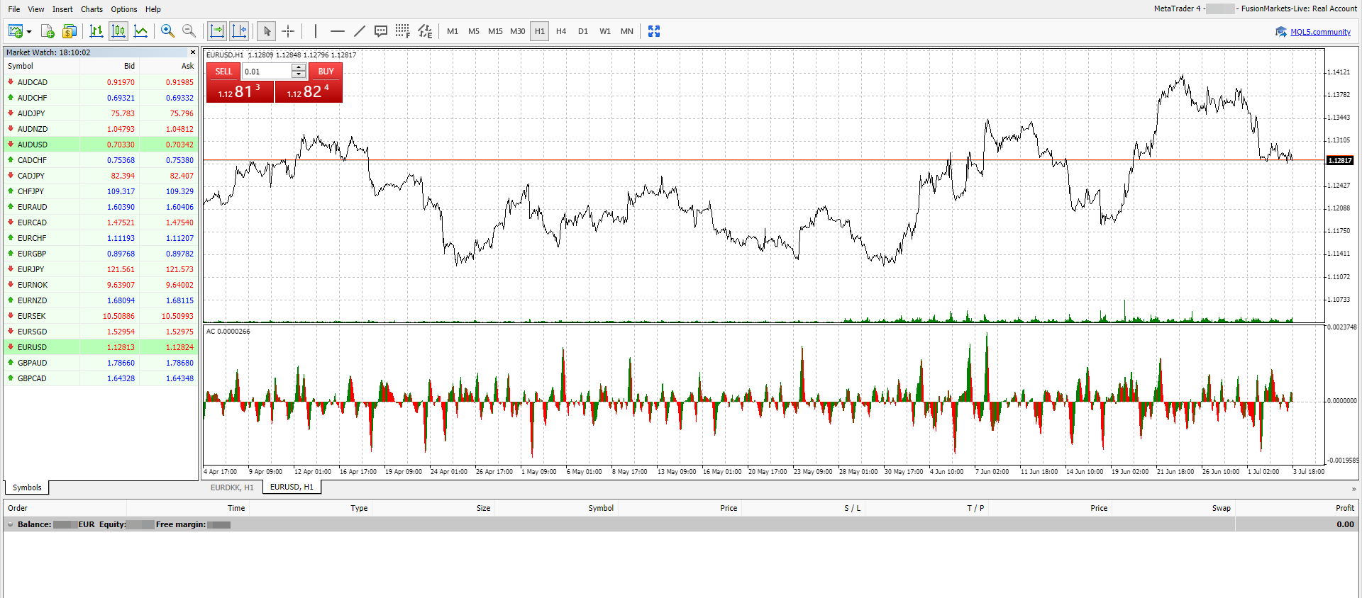
Task: Enter fullscreen chart mode
Action: 654,31
